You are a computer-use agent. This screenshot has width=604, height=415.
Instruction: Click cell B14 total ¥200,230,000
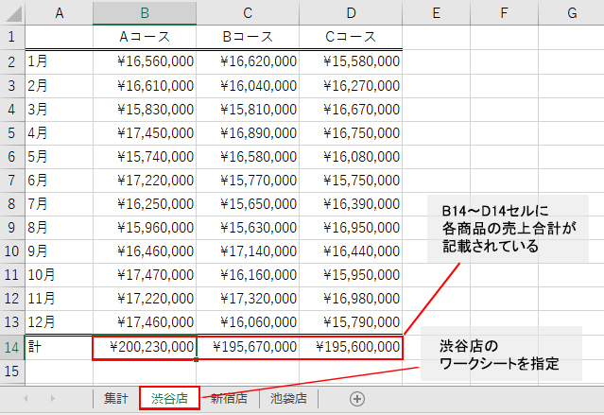145,347
